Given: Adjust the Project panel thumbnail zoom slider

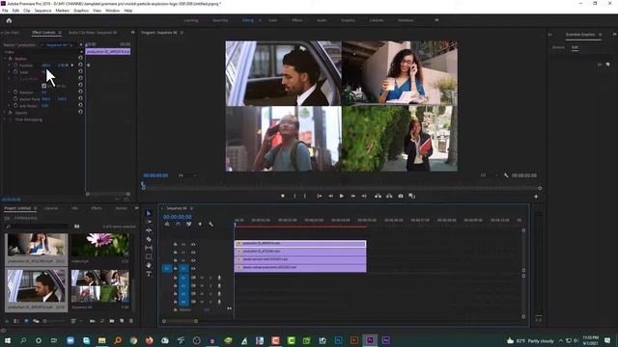Looking at the screenshot, I should coord(54,321).
